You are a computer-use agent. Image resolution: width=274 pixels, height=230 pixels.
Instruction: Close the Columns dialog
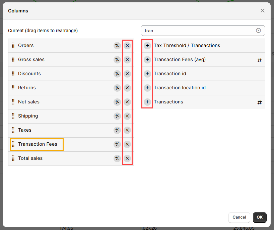[x=262, y=11]
